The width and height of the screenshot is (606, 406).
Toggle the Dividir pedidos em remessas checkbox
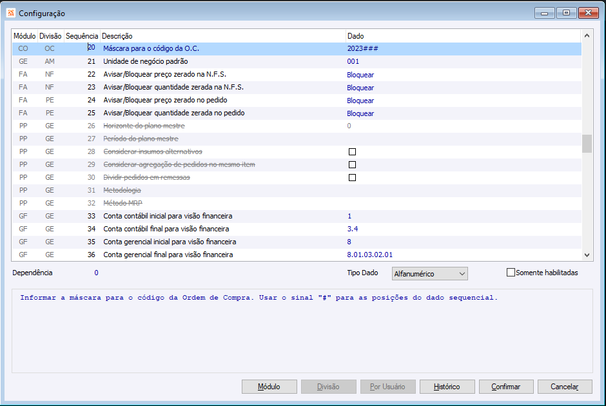tap(352, 178)
